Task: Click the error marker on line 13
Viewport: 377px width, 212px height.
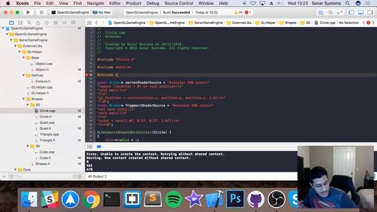Action: [87, 75]
